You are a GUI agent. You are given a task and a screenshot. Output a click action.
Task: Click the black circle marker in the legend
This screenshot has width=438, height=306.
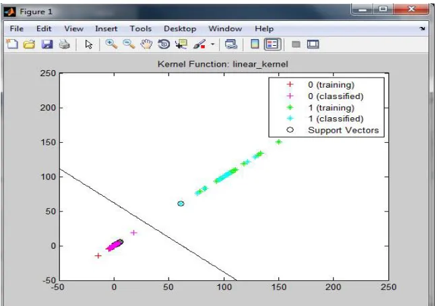pos(290,129)
